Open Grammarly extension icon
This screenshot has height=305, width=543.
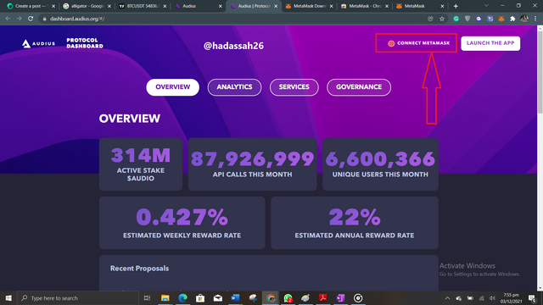(456, 19)
